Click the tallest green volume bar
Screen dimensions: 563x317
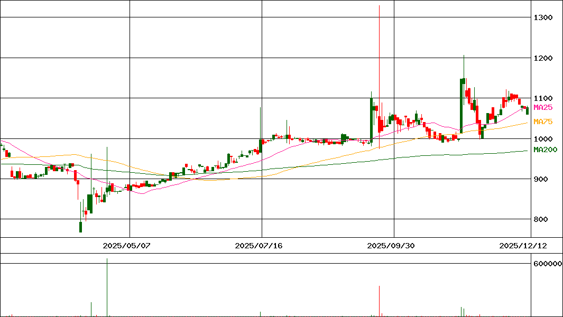coord(107,288)
